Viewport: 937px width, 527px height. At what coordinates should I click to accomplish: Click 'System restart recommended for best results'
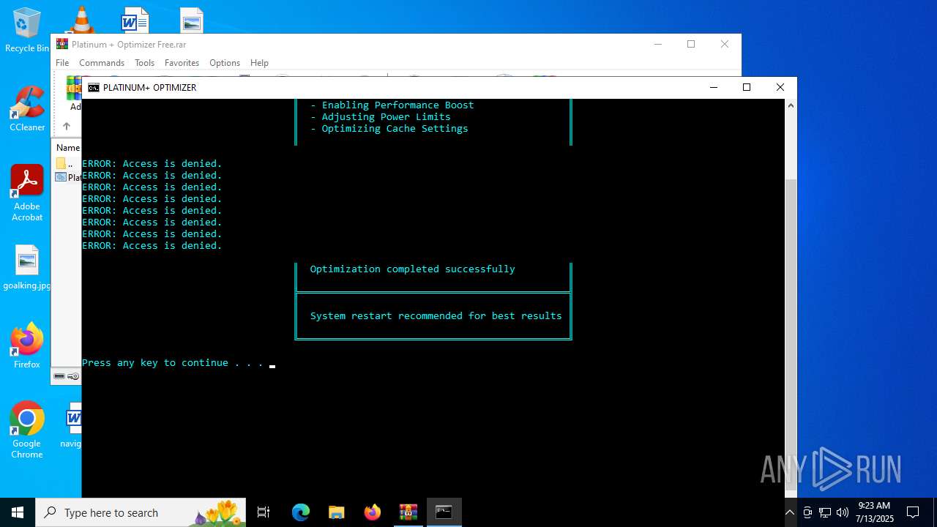pyautogui.click(x=436, y=316)
